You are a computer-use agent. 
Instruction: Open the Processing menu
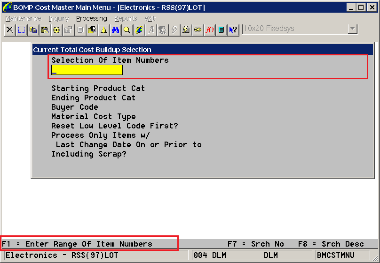click(92, 19)
